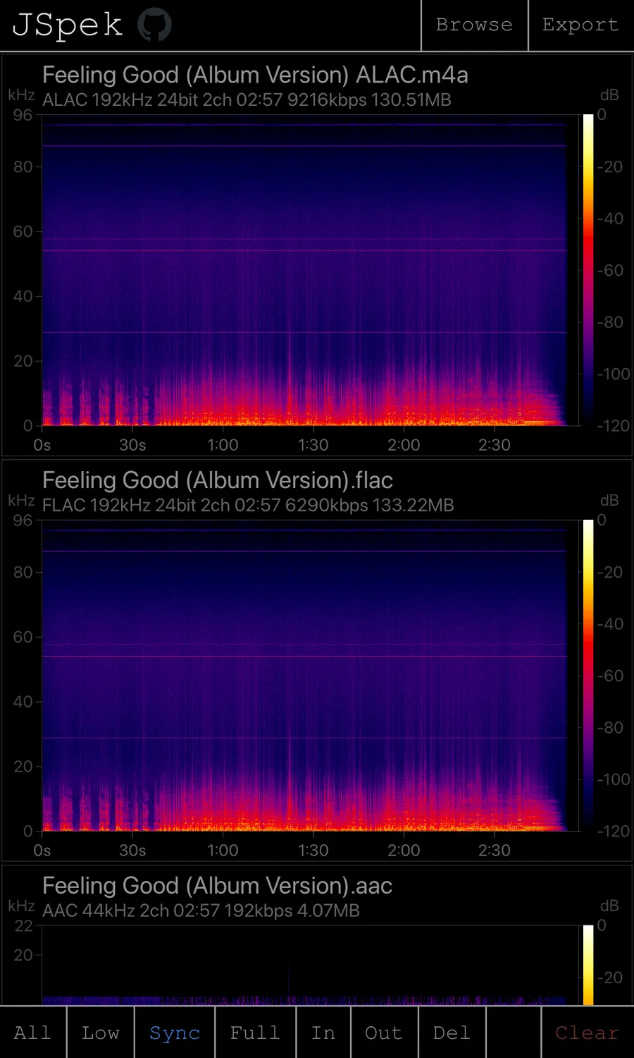
Task: Click the Browse button
Action: click(x=474, y=25)
